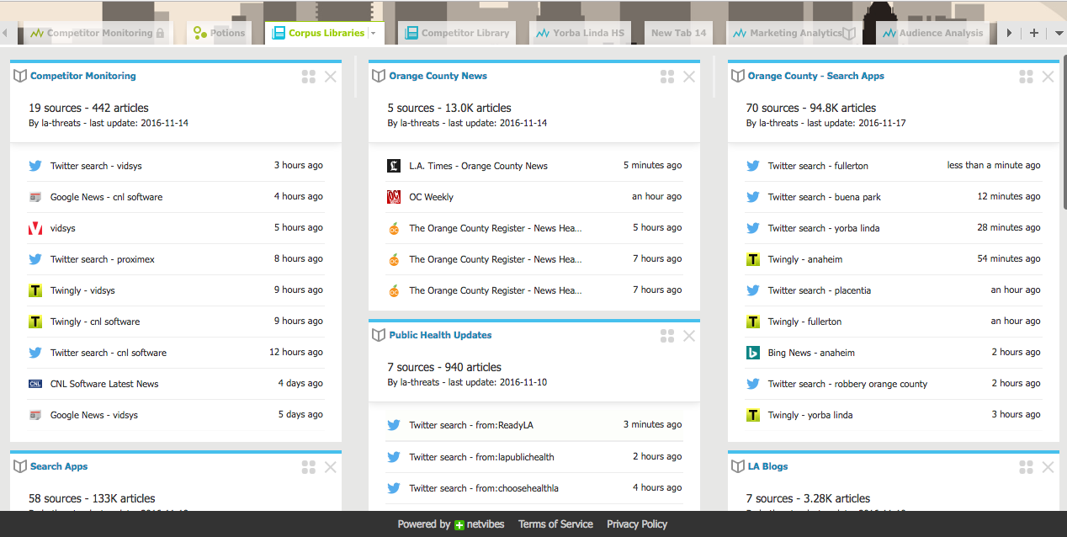Click the L.A. Times source icon
Viewport: 1067px width, 537px height.
pos(394,166)
